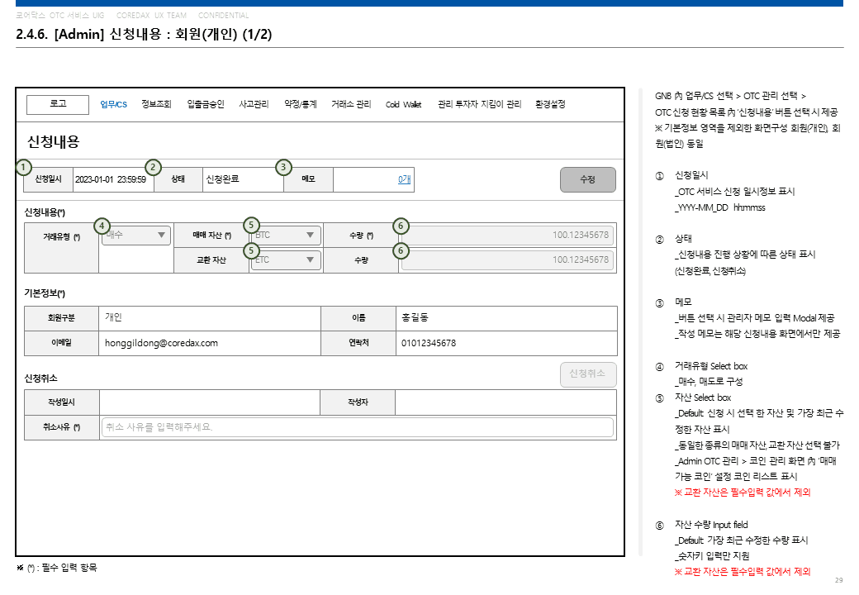Select the email honggildong@coredax.com
This screenshot has height=595, width=859.
pos(161,343)
